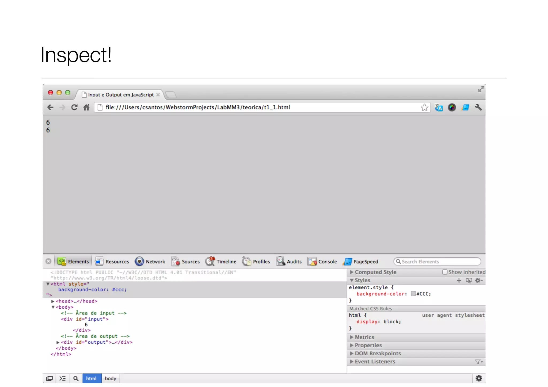The height and width of the screenshot is (387, 548).
Task: Click the display: block property
Action: click(x=379, y=322)
